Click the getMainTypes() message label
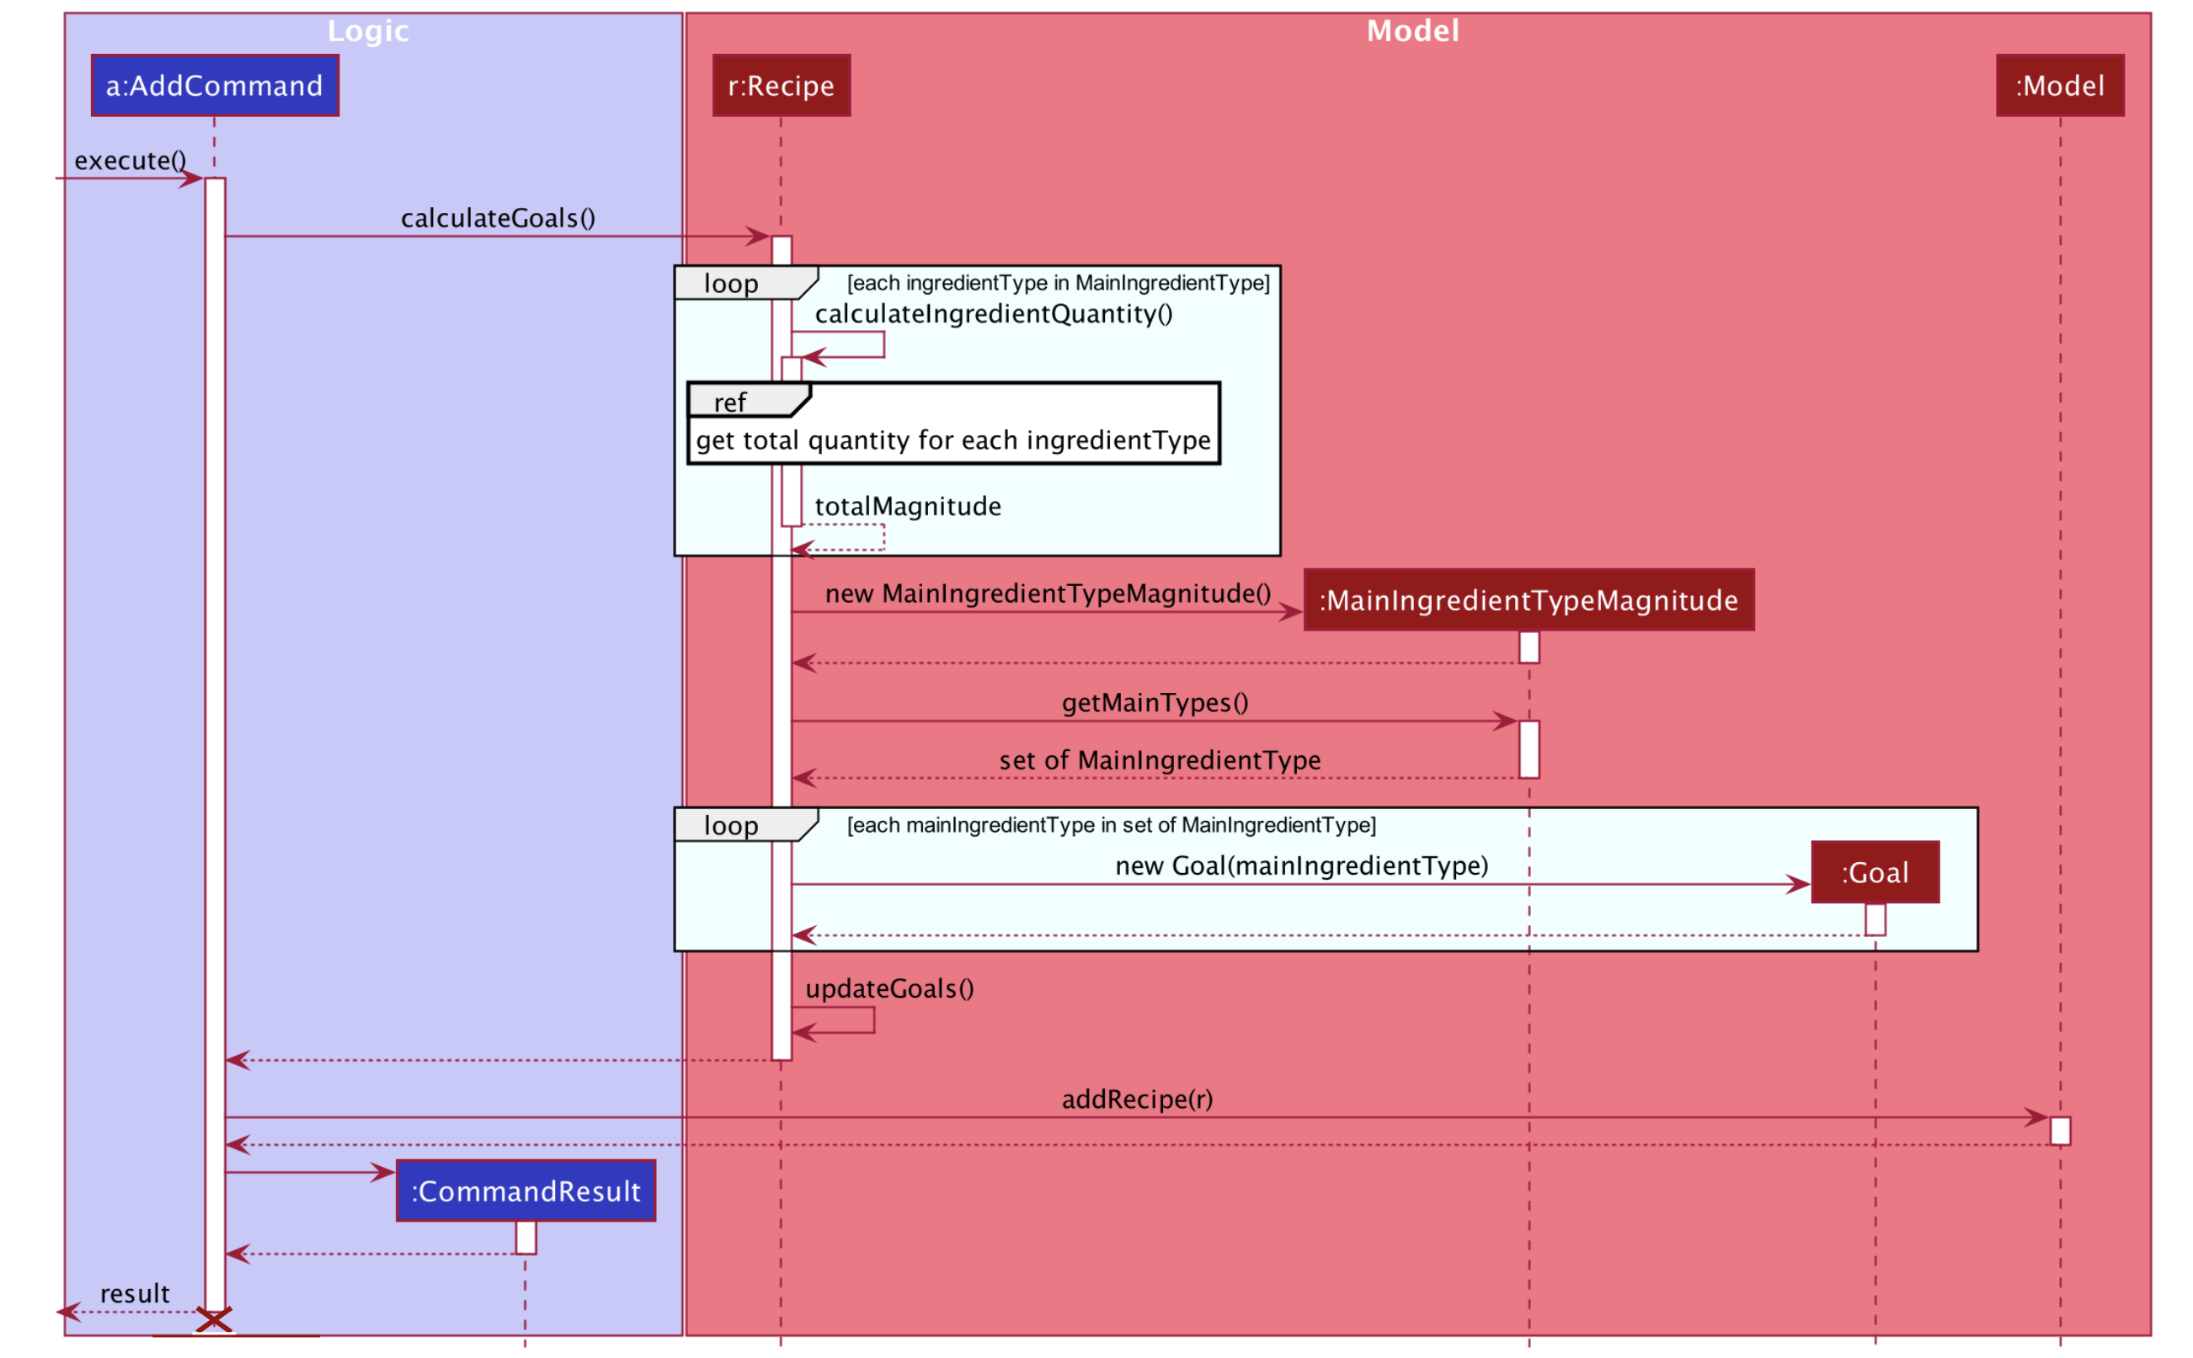Screen dimensions: 2193x1358 pos(1155,702)
